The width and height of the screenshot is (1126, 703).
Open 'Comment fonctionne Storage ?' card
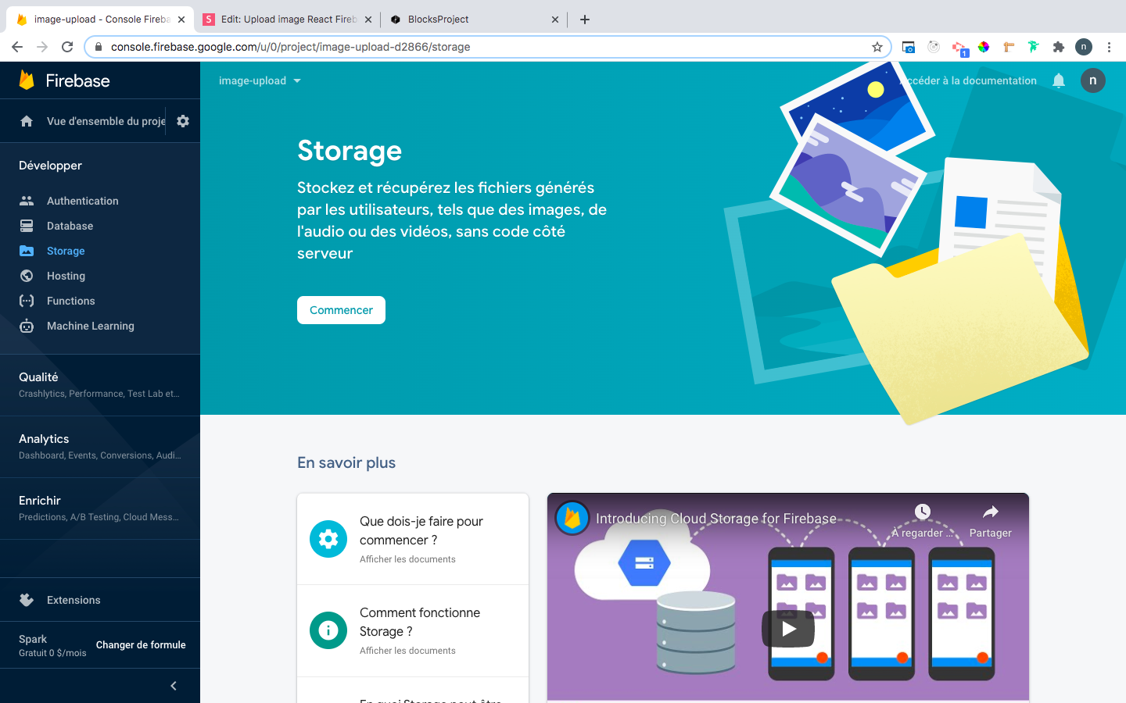point(413,630)
